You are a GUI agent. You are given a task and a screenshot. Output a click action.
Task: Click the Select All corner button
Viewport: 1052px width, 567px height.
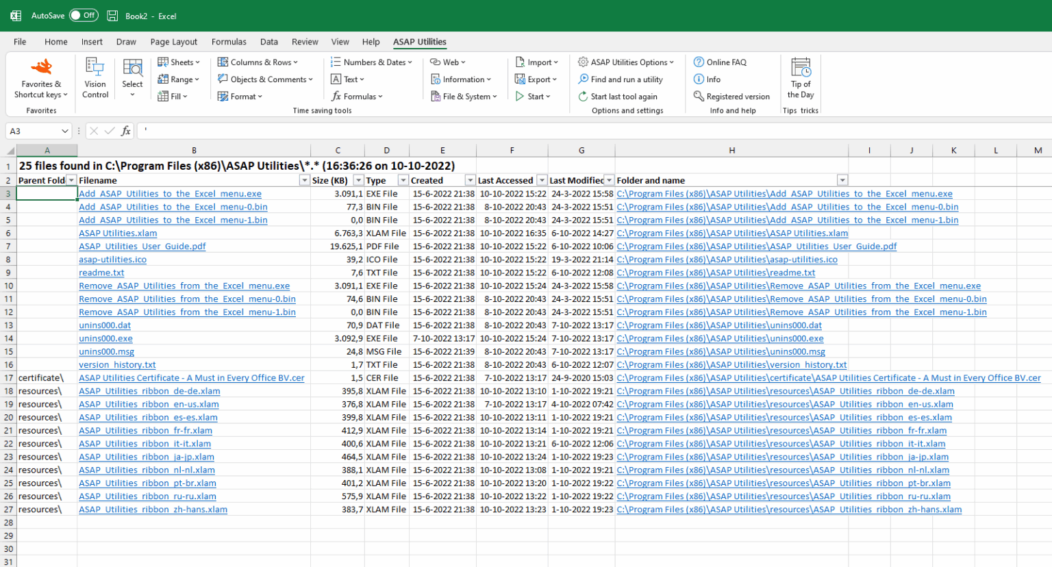click(10, 151)
